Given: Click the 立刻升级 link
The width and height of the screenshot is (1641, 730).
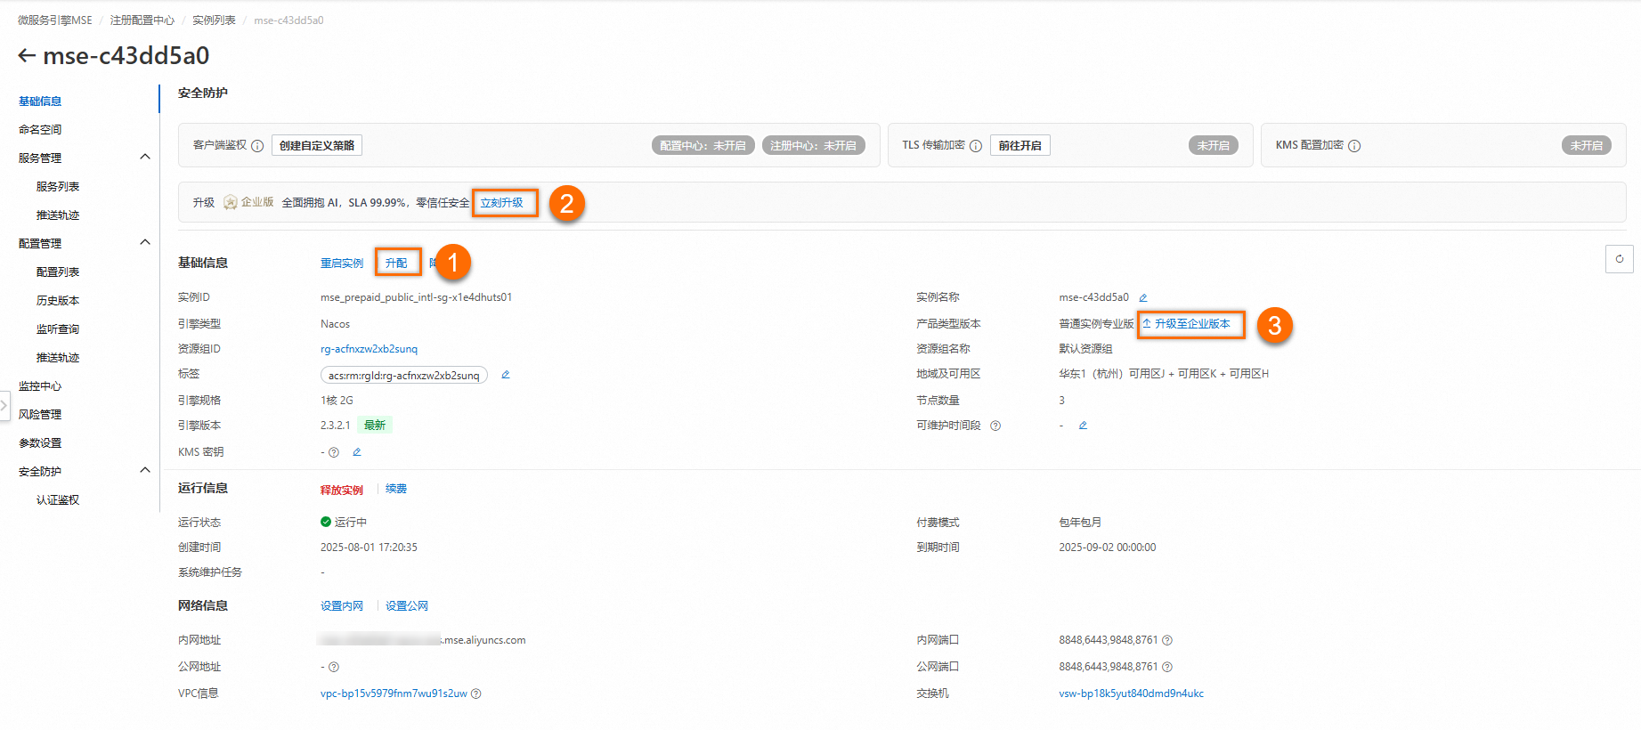Looking at the screenshot, I should (x=502, y=203).
